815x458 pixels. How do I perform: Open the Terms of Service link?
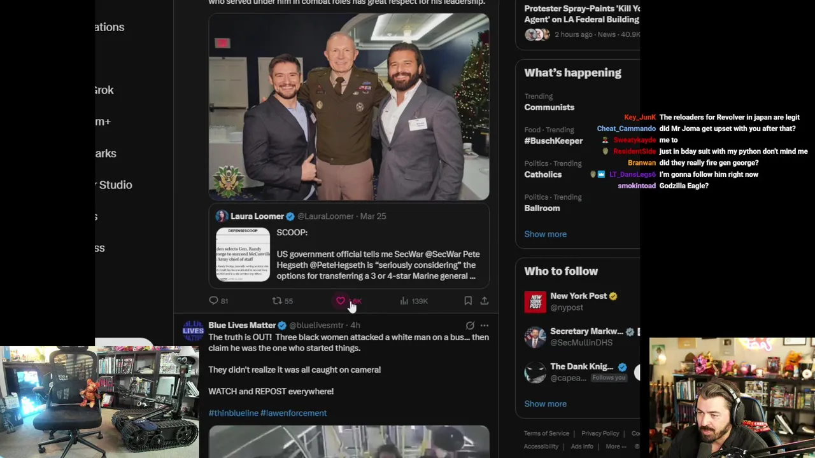pos(546,434)
